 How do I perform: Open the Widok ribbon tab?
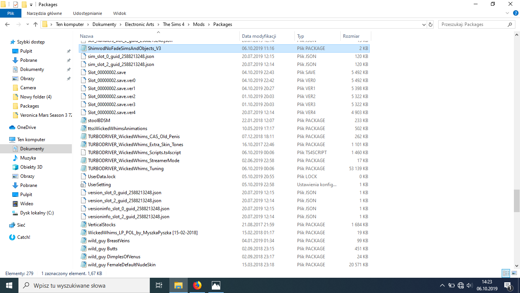pos(120,13)
